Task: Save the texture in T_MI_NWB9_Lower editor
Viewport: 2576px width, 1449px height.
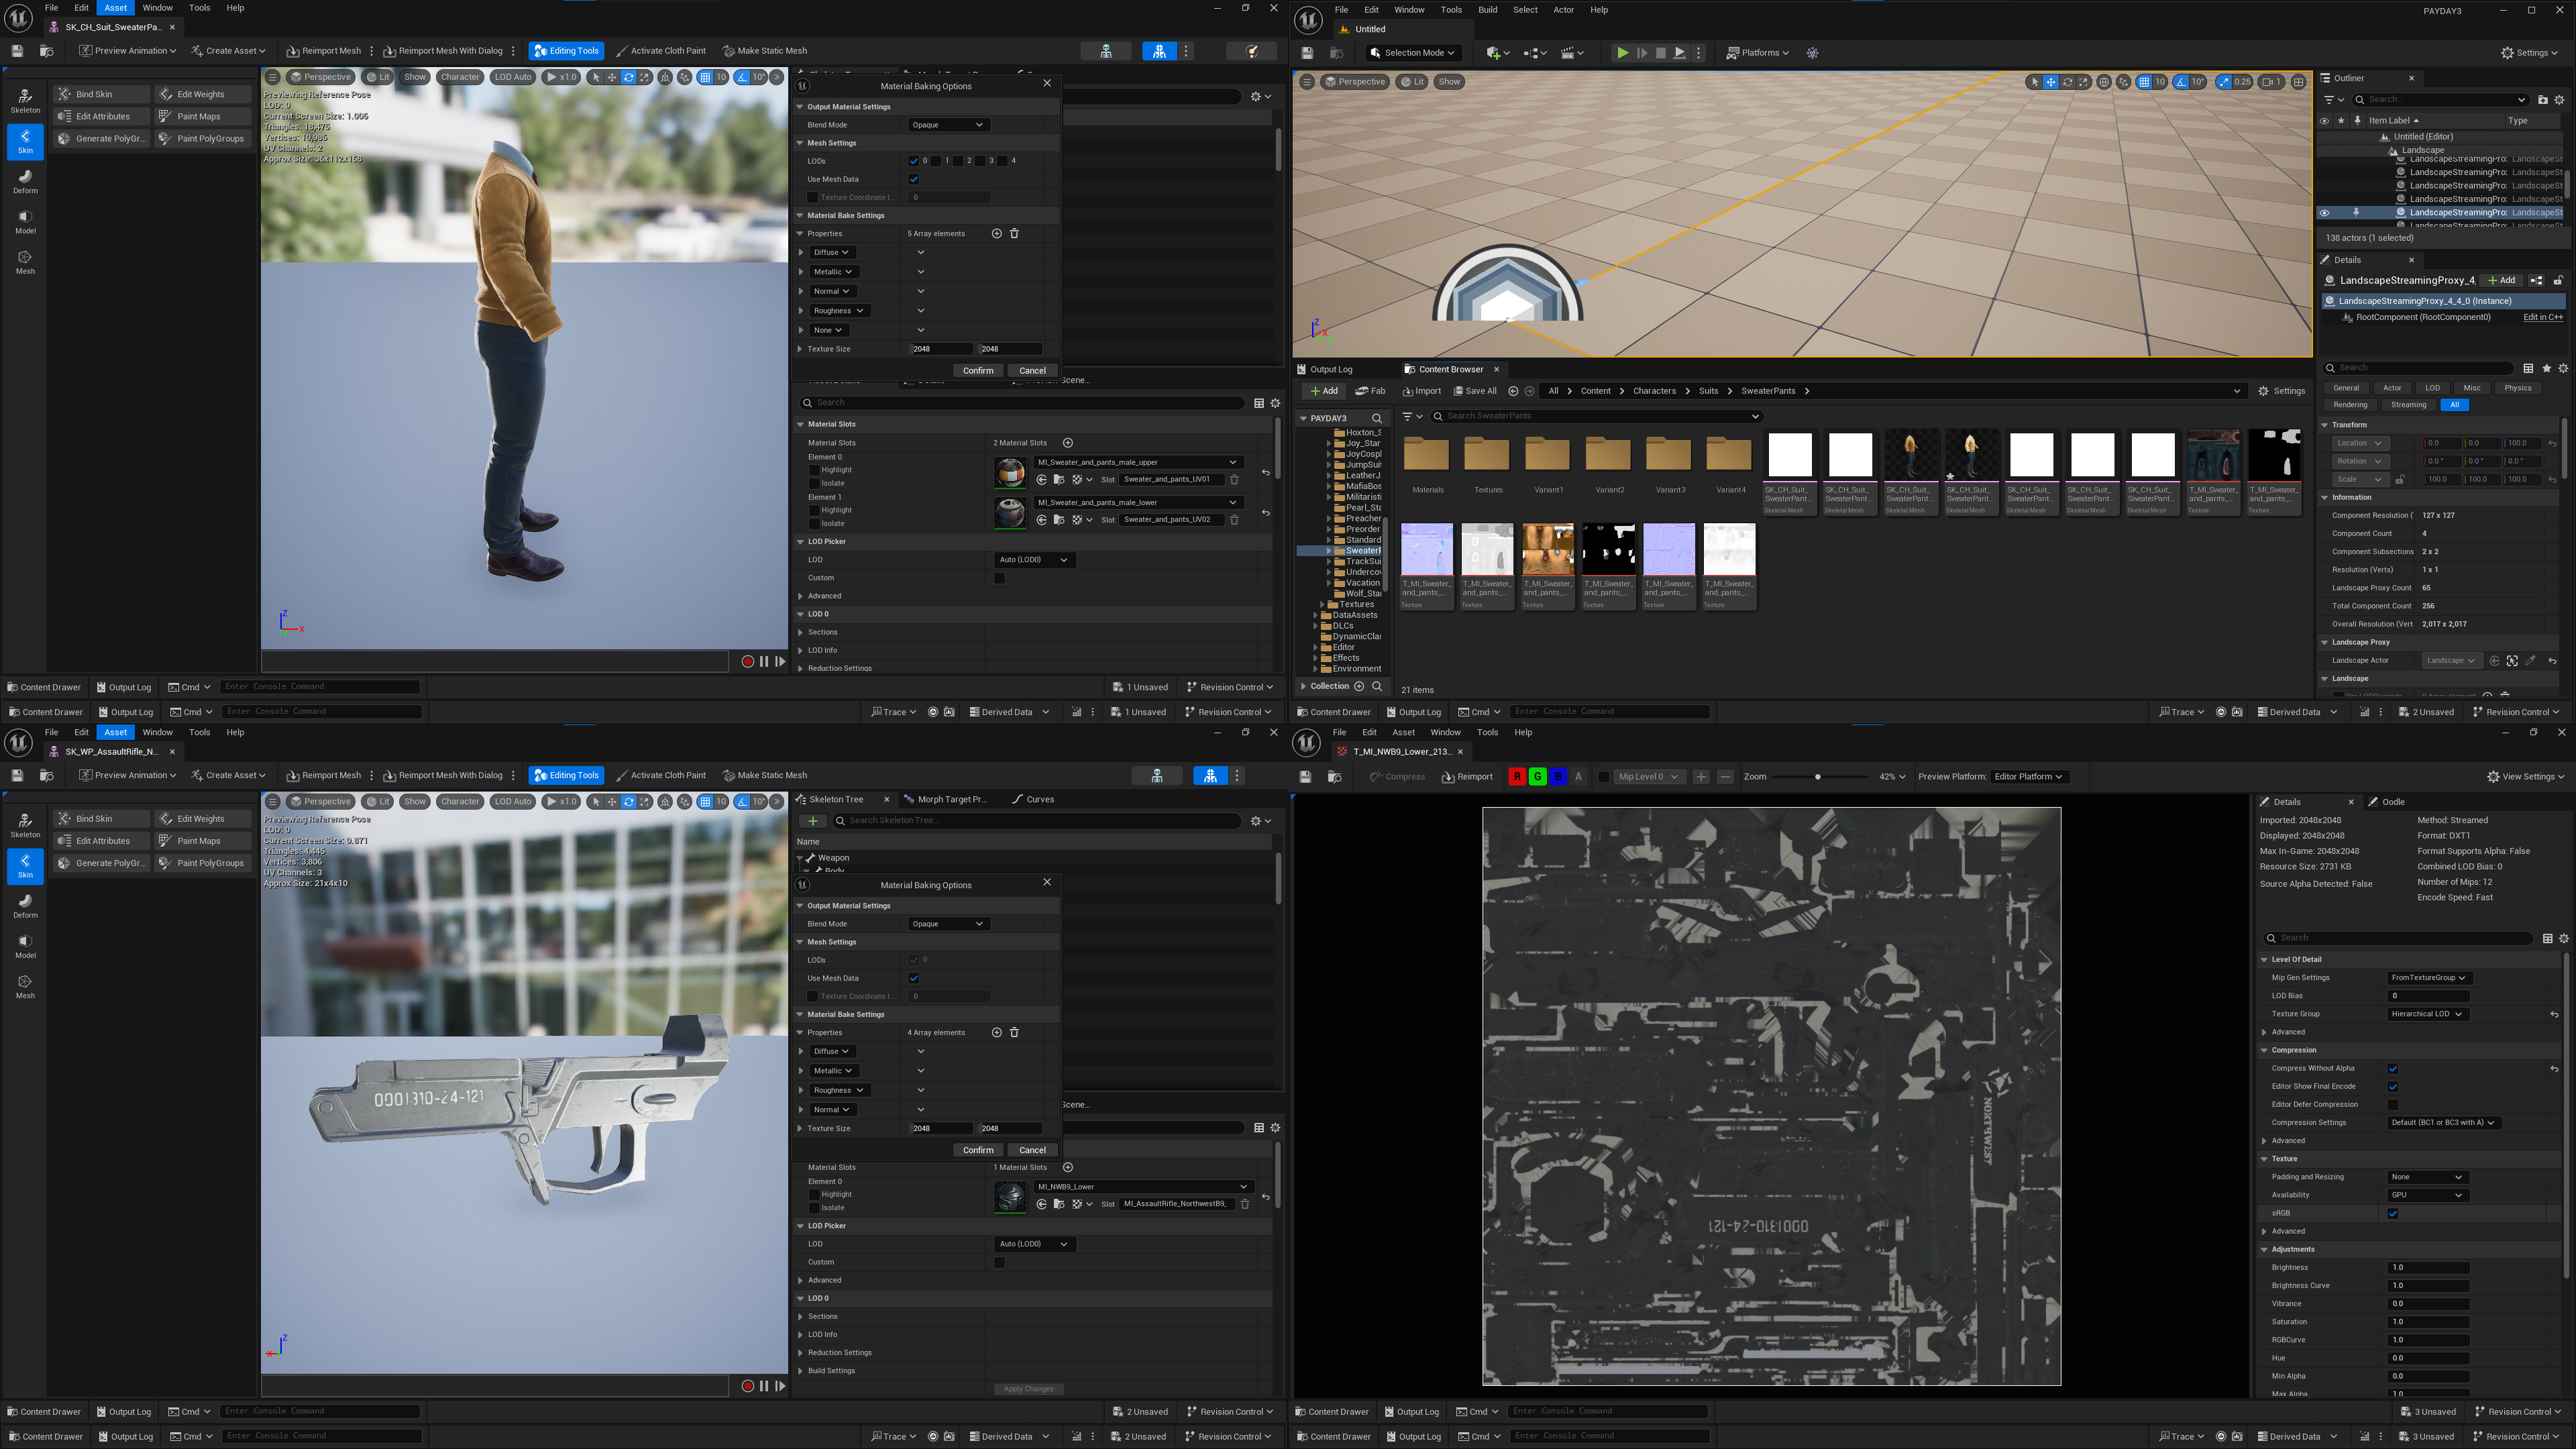Action: pyautogui.click(x=1305, y=777)
